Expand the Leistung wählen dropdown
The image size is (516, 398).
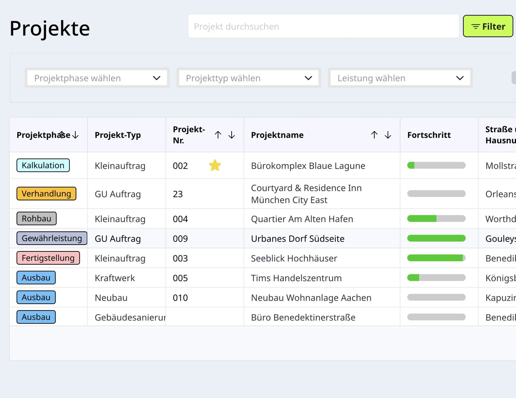click(x=400, y=78)
